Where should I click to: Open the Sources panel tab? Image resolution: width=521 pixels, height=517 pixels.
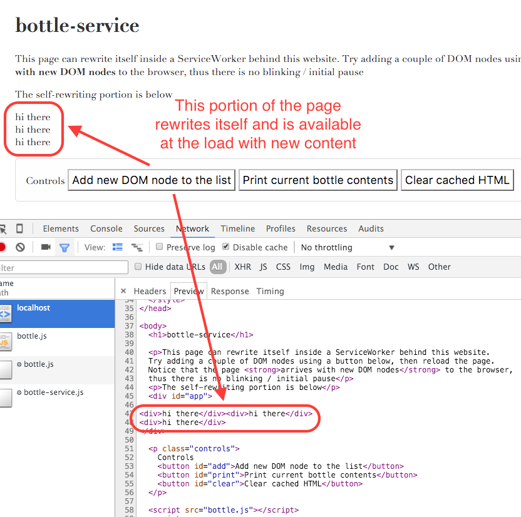pyautogui.click(x=149, y=228)
